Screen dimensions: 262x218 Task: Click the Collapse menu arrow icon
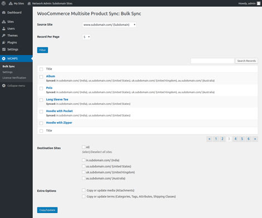4,86
